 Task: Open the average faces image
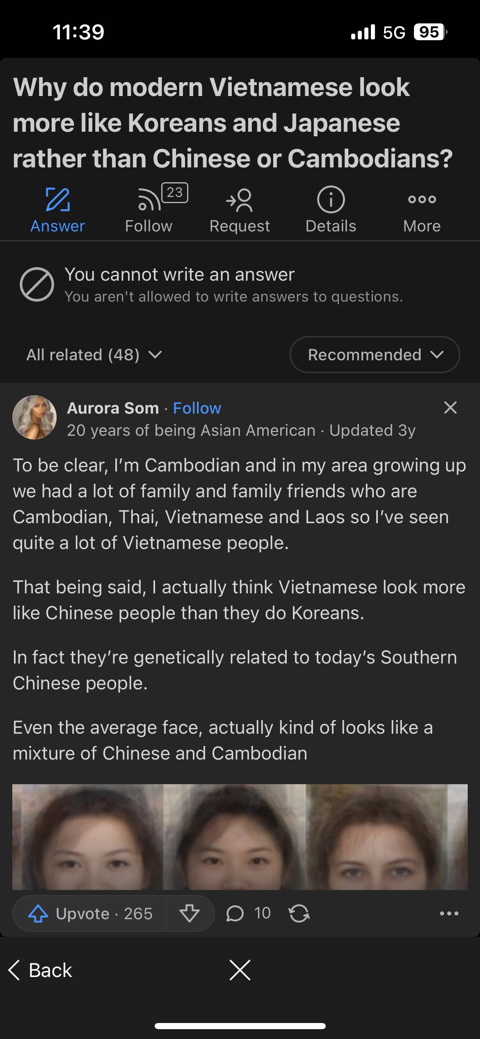click(240, 837)
